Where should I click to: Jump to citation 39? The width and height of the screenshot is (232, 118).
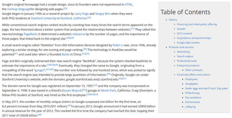point(109,74)
